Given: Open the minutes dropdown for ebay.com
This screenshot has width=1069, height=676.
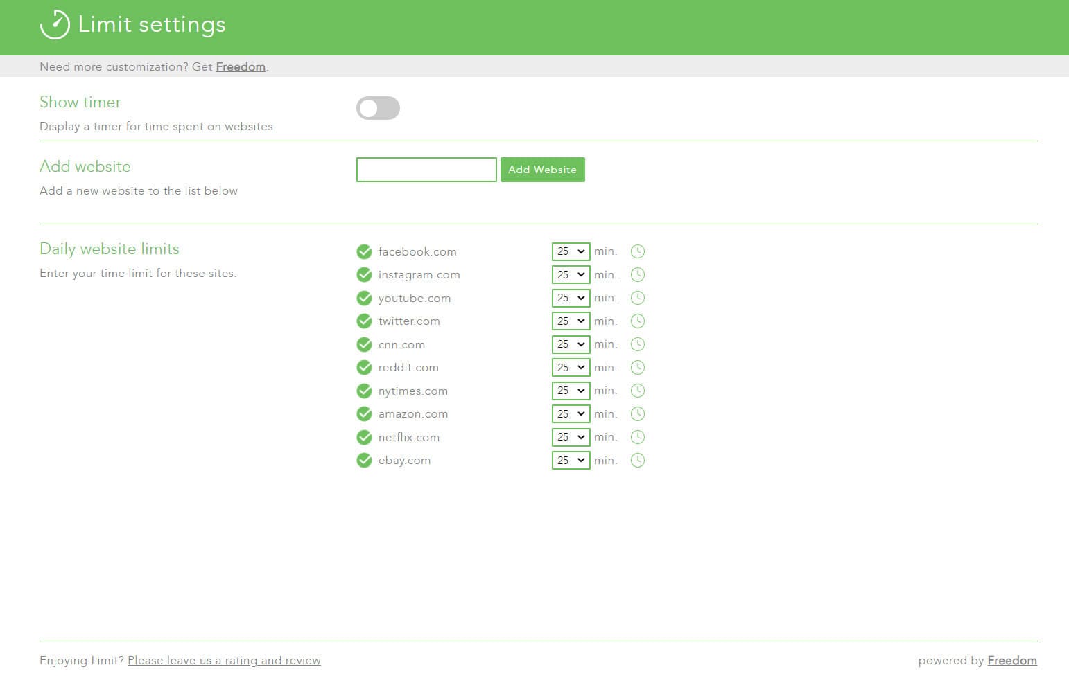Looking at the screenshot, I should (570, 460).
